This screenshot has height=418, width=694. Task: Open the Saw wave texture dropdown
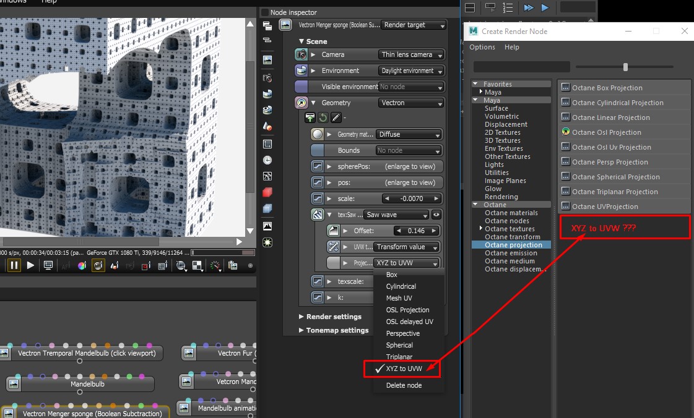coord(396,215)
